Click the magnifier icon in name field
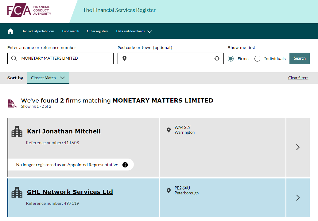This screenshot has width=318, height=221. [14, 58]
